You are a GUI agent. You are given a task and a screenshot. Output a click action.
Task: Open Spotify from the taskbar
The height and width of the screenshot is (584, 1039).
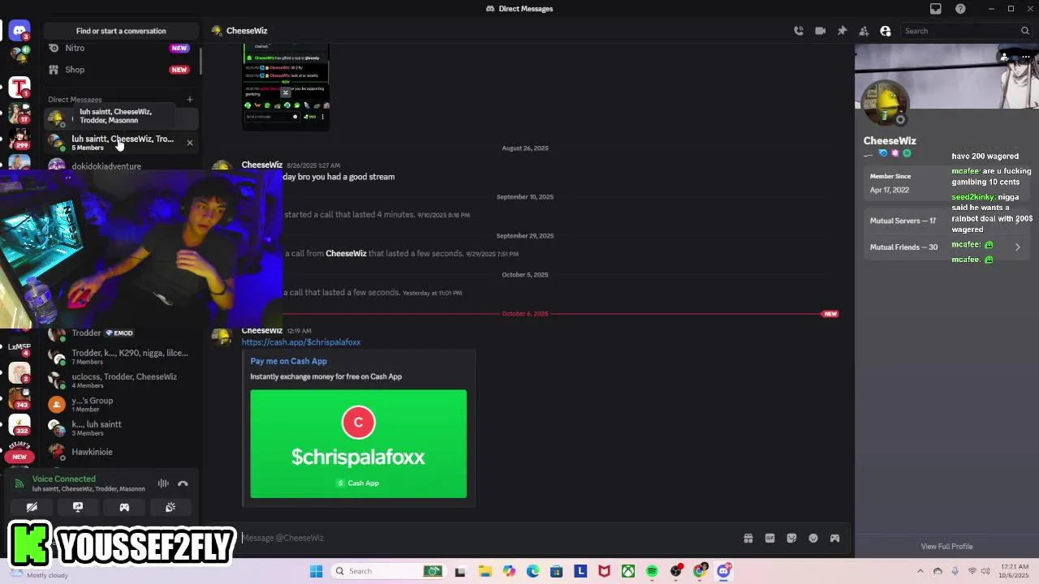click(652, 571)
